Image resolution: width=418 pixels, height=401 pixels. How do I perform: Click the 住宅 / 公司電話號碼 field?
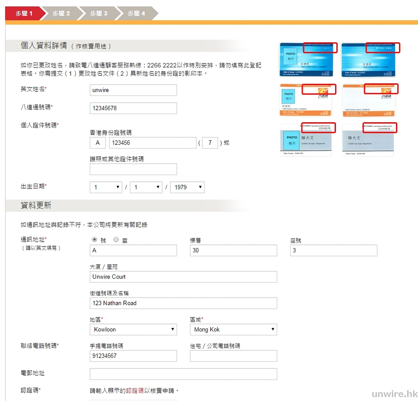tap(233, 356)
